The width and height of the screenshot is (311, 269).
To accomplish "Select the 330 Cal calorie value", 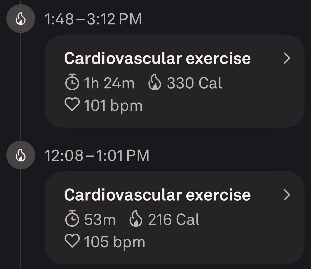I will (x=194, y=83).
